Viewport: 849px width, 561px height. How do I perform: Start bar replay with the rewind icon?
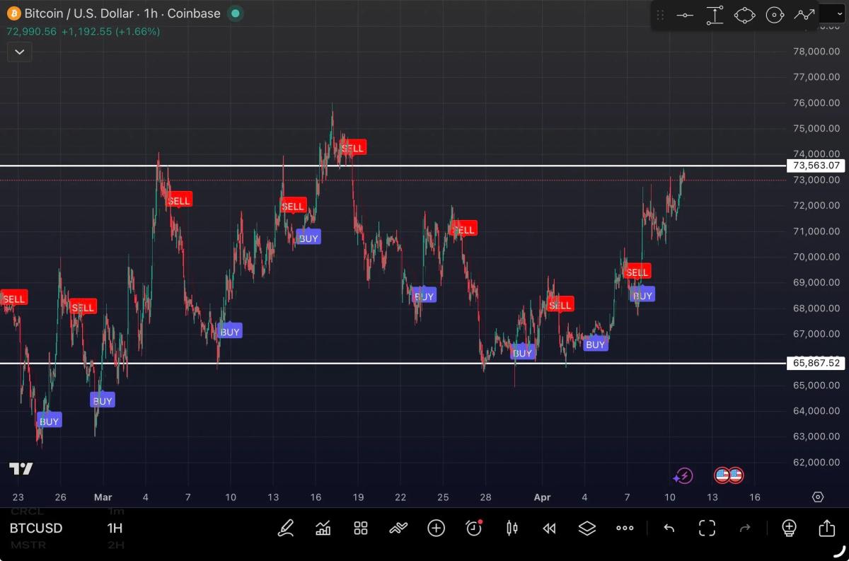pyautogui.click(x=549, y=528)
